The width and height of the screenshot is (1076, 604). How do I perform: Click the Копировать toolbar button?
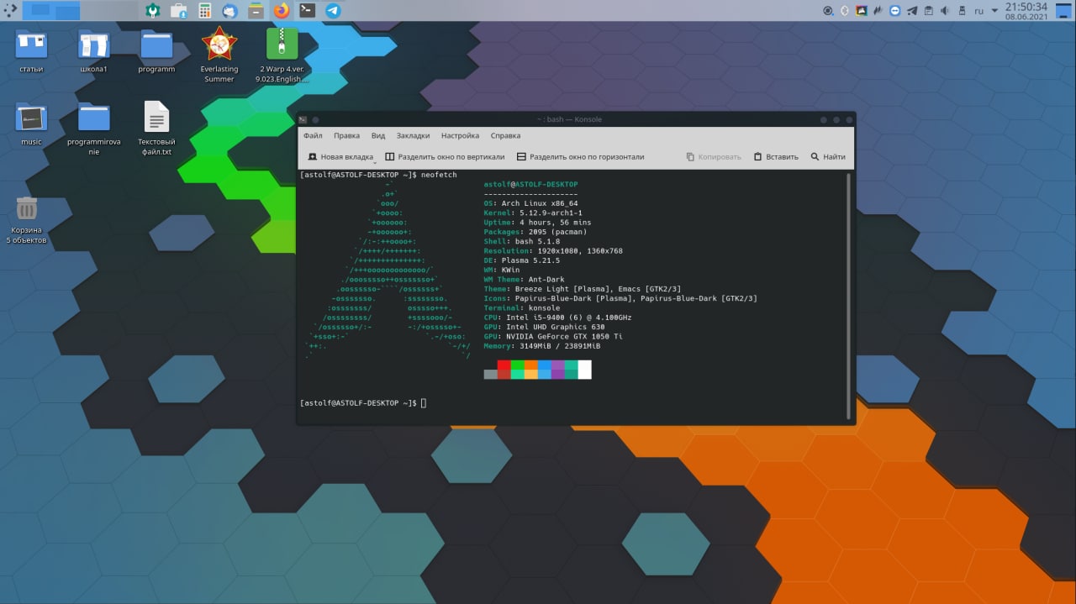click(x=714, y=157)
